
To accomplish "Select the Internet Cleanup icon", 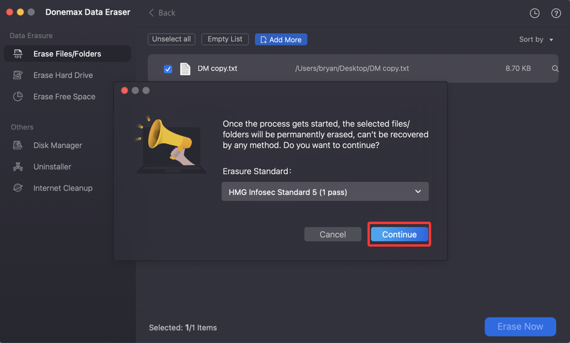I will (x=17, y=188).
